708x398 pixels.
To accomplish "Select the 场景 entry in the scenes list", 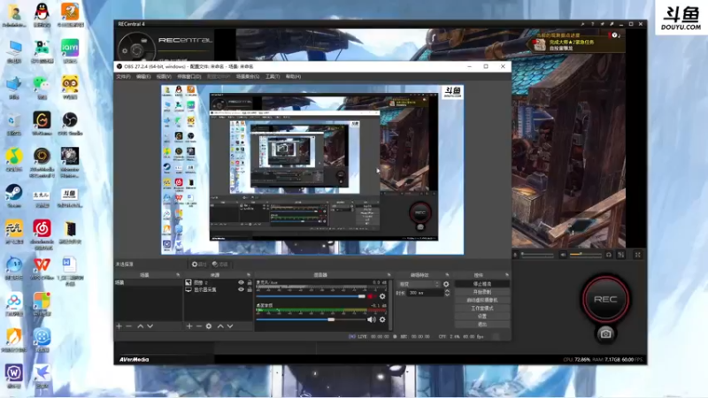I will 148,282.
